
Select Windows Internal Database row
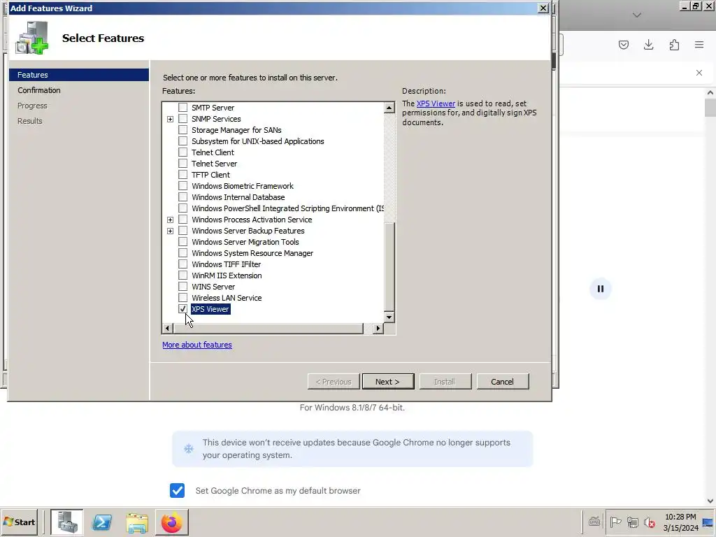pos(238,197)
